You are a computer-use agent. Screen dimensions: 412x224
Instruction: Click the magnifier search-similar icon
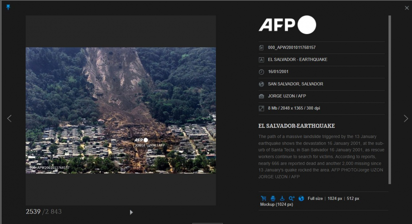point(292,199)
